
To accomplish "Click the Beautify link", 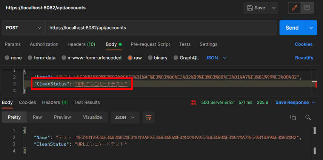I will click(x=304, y=58).
